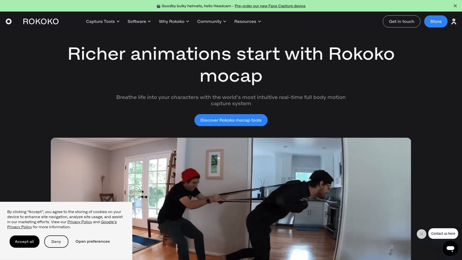Click the Get in touch button
This screenshot has width=462, height=260.
(x=401, y=22)
